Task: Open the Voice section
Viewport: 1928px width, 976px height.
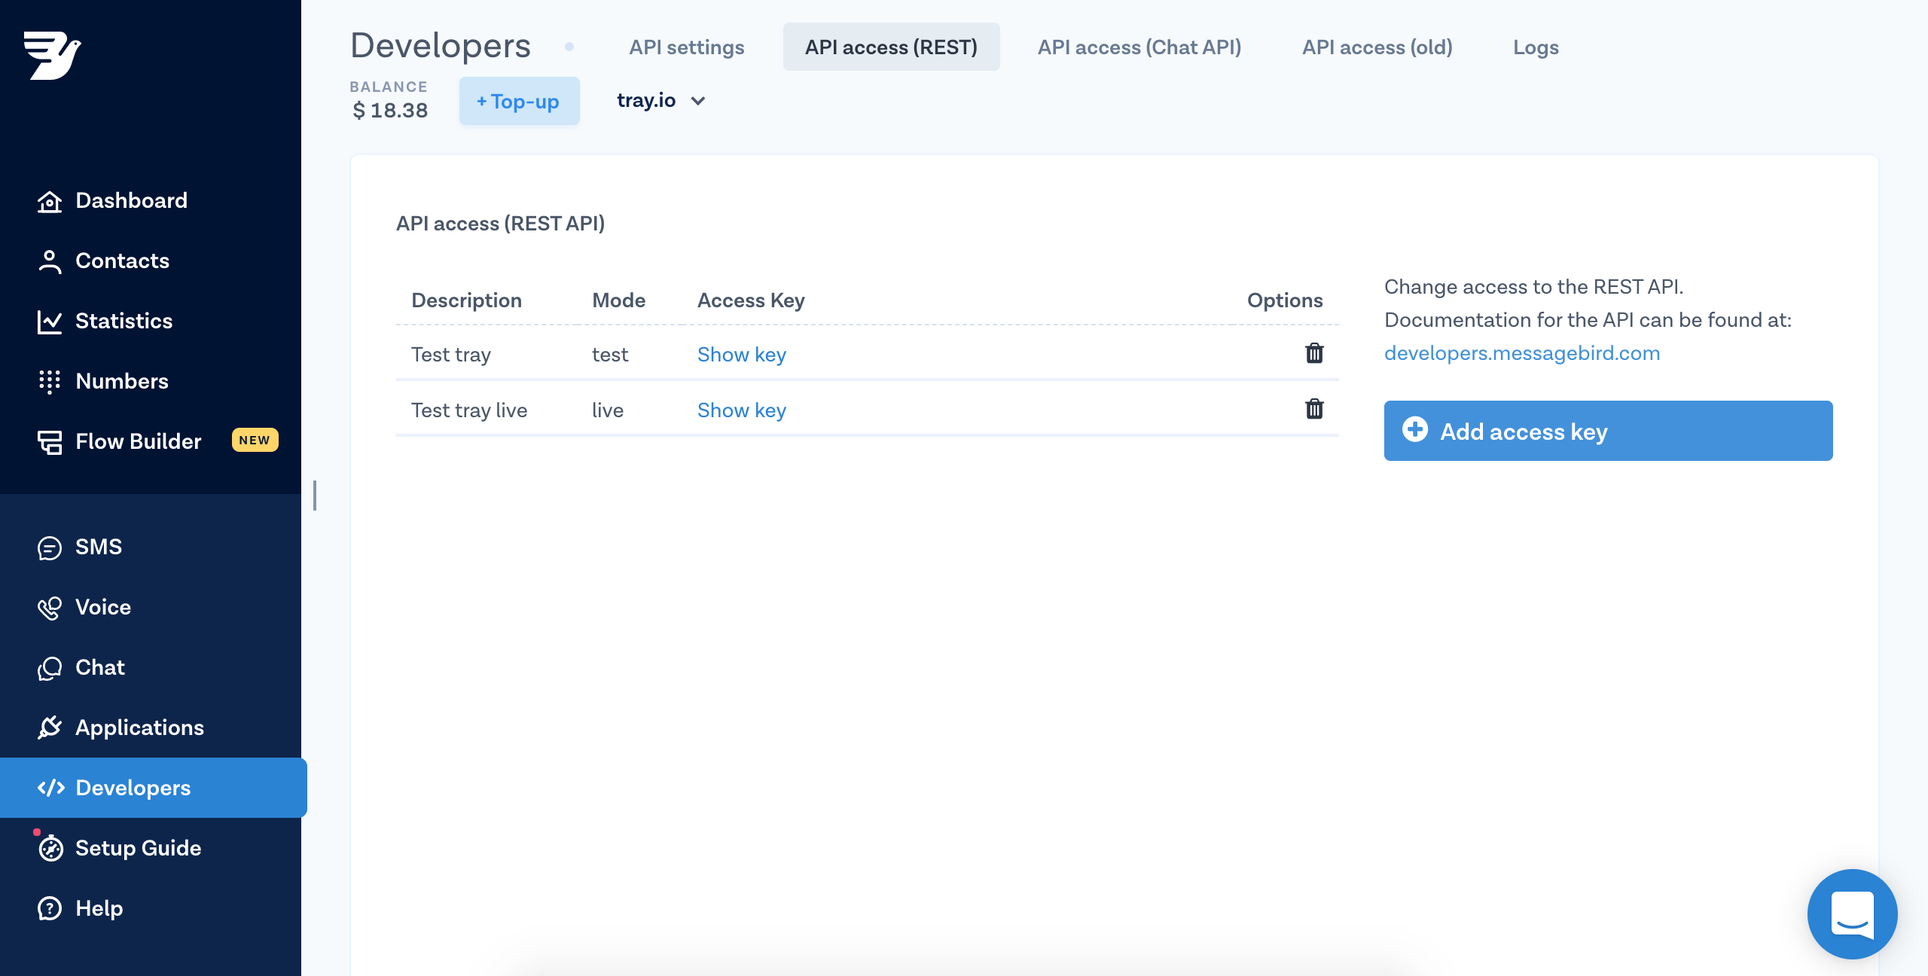Action: tap(102, 607)
